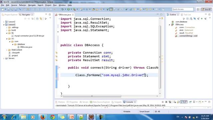Screen dimensions: 213x120
Task: Switch to Task List tab
Action: 186,15
